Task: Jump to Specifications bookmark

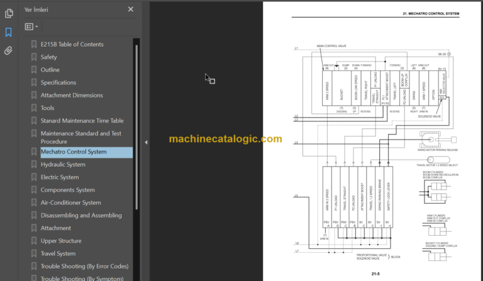Action: click(58, 82)
